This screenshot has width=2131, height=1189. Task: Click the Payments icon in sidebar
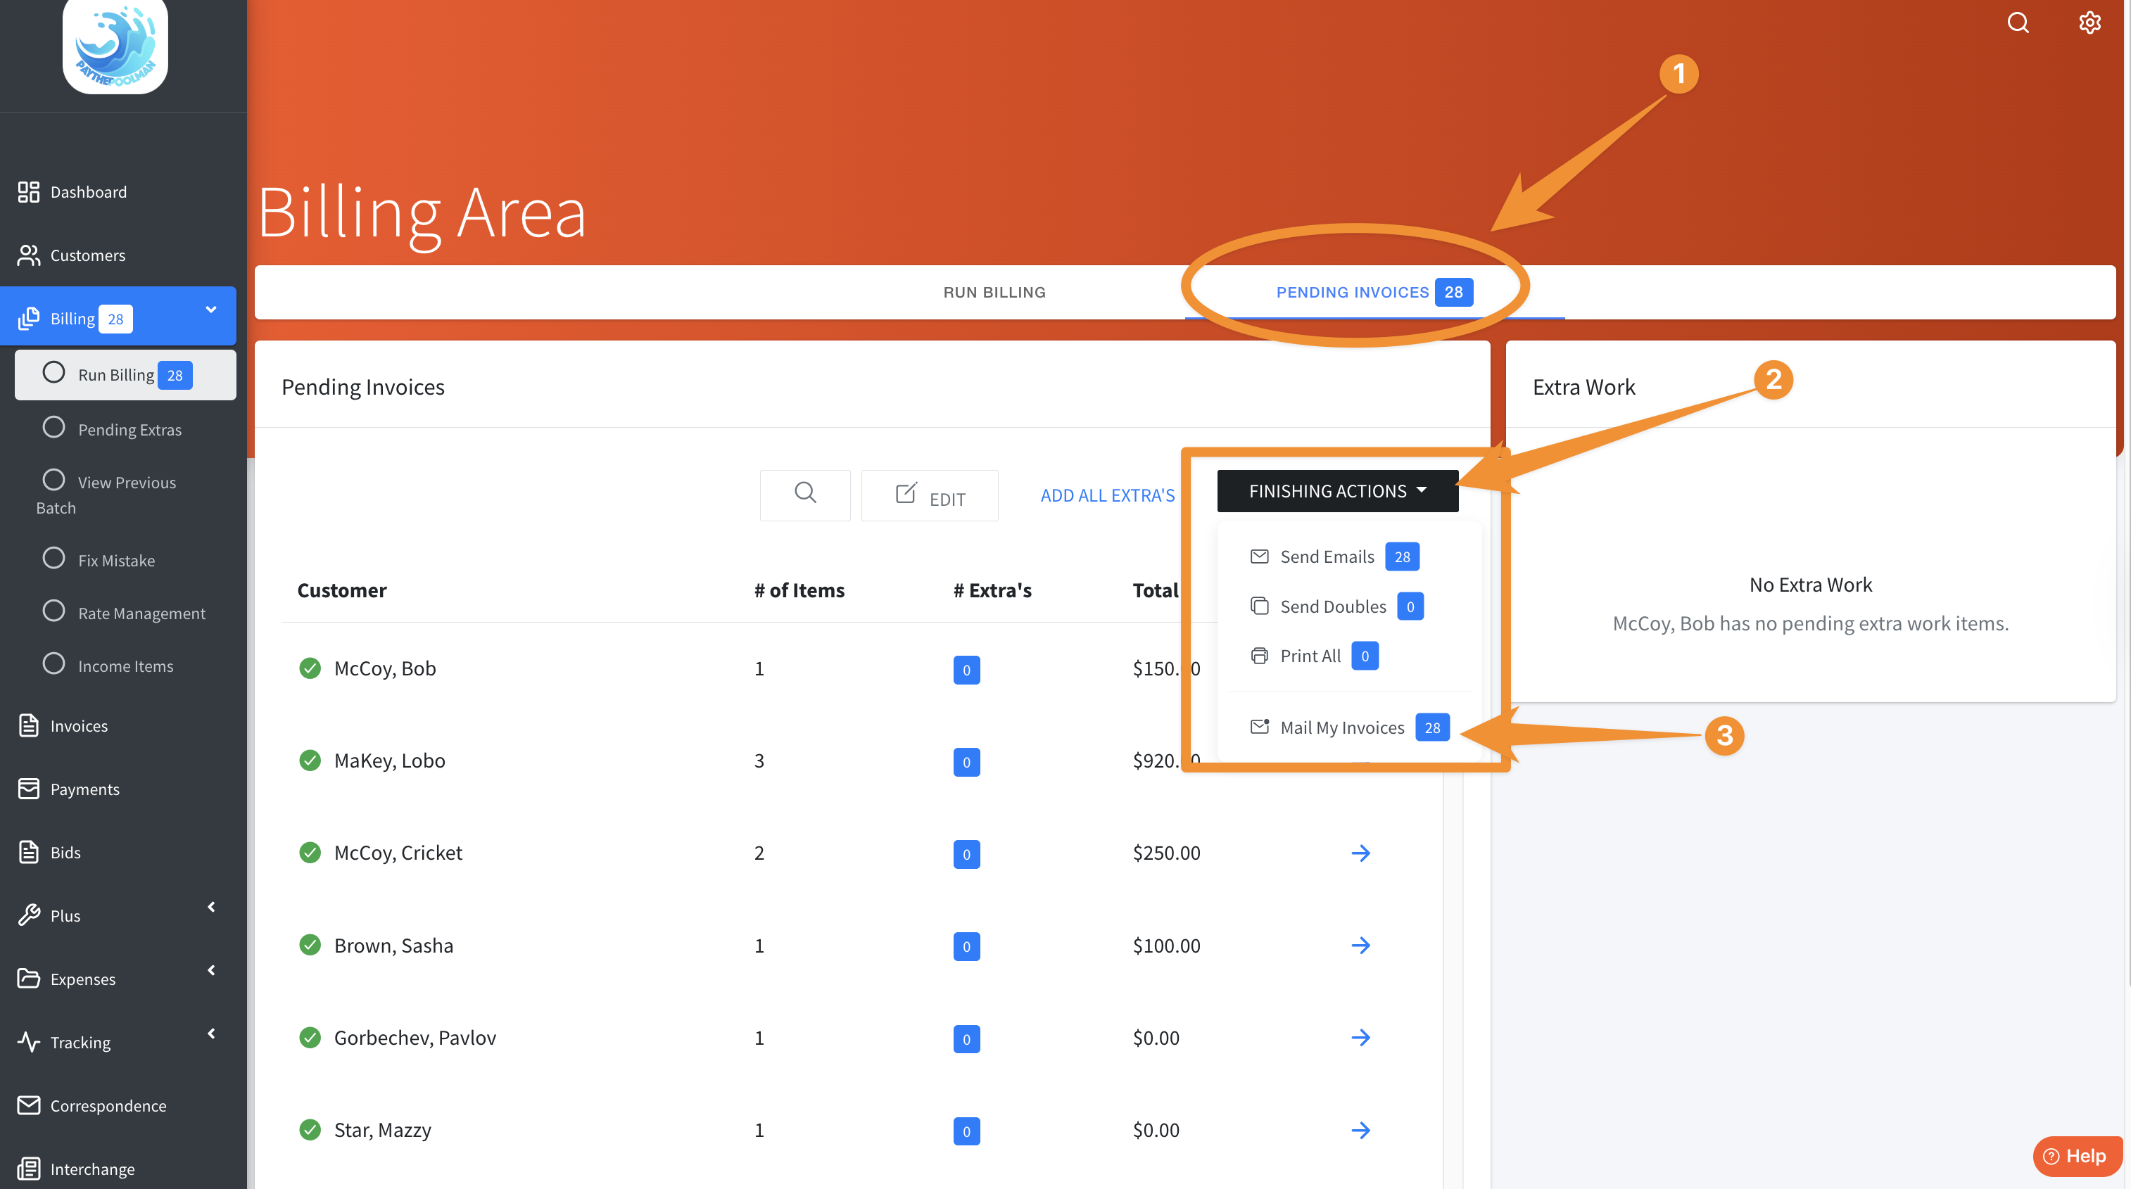(28, 789)
